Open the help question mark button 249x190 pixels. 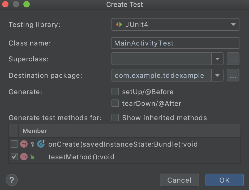(x=12, y=180)
